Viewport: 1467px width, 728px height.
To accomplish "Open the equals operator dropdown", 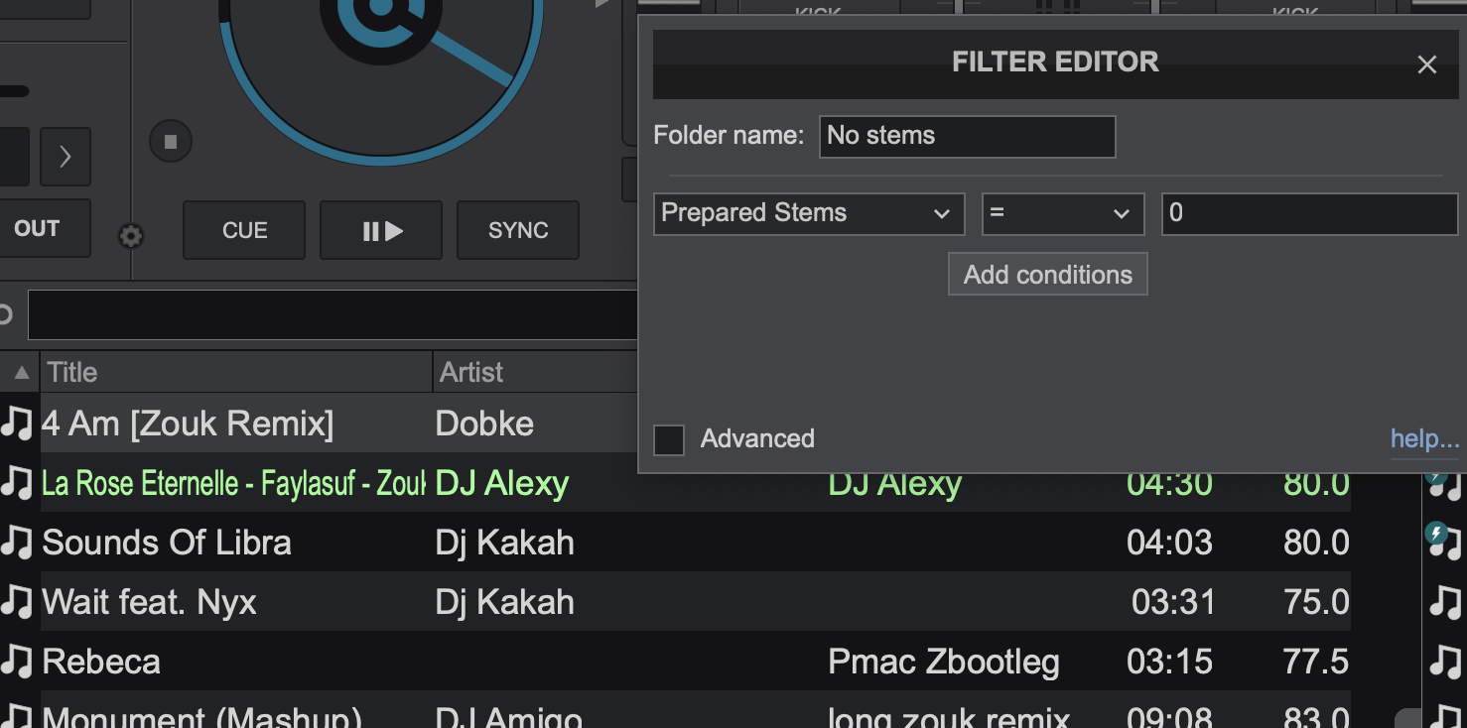I will click(x=1063, y=213).
